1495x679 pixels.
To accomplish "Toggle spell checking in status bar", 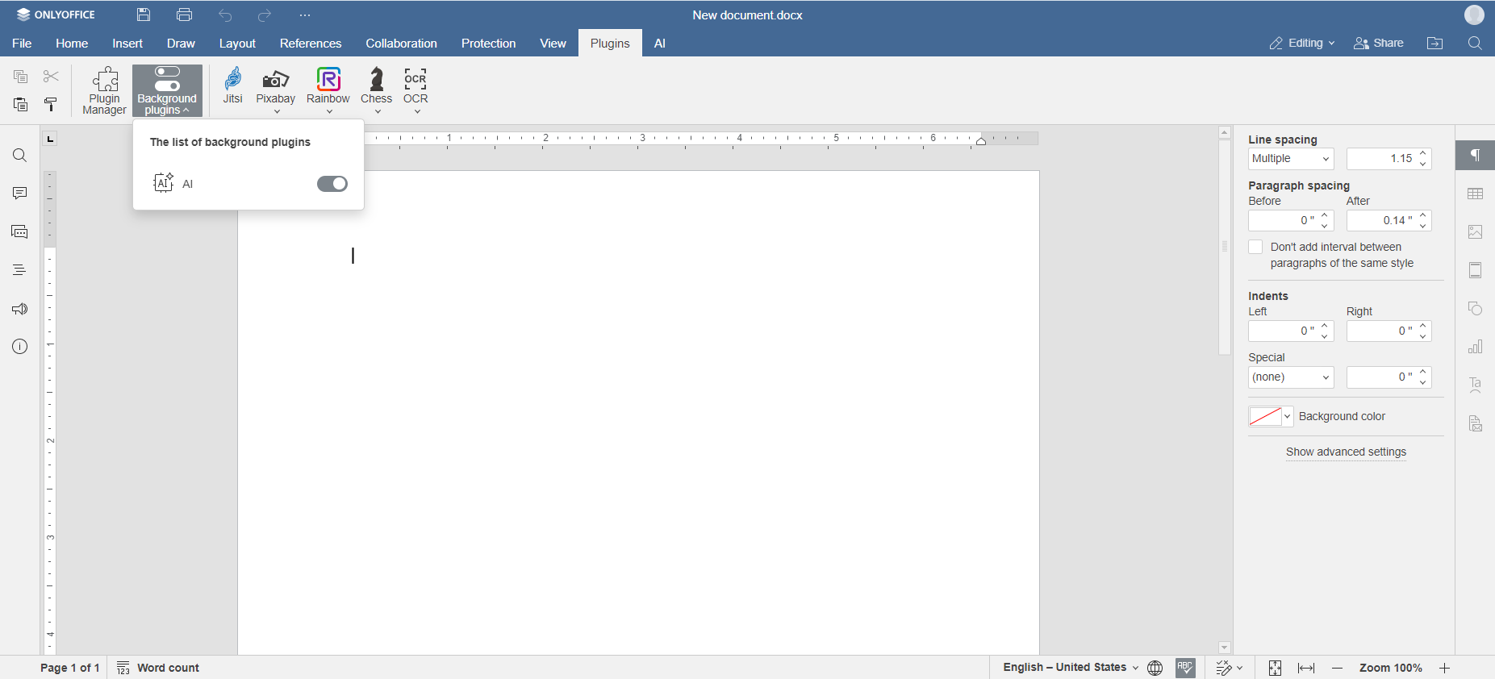I will pos(1185,668).
